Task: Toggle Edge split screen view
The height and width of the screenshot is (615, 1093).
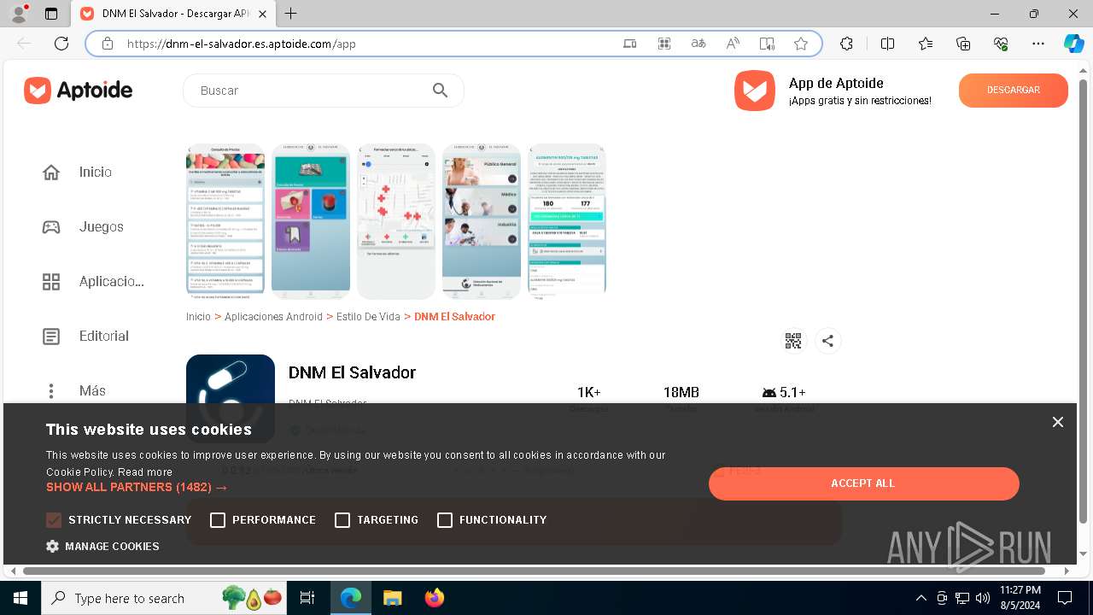Action: [887, 44]
